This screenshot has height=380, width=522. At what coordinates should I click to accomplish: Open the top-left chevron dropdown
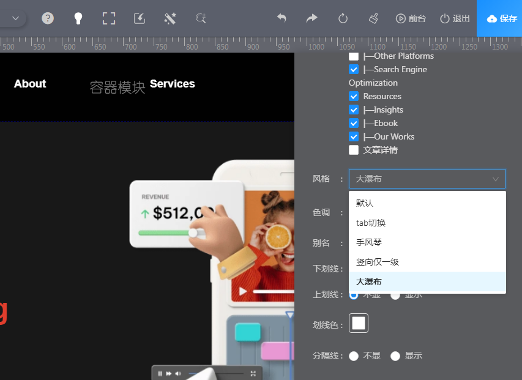[16, 18]
